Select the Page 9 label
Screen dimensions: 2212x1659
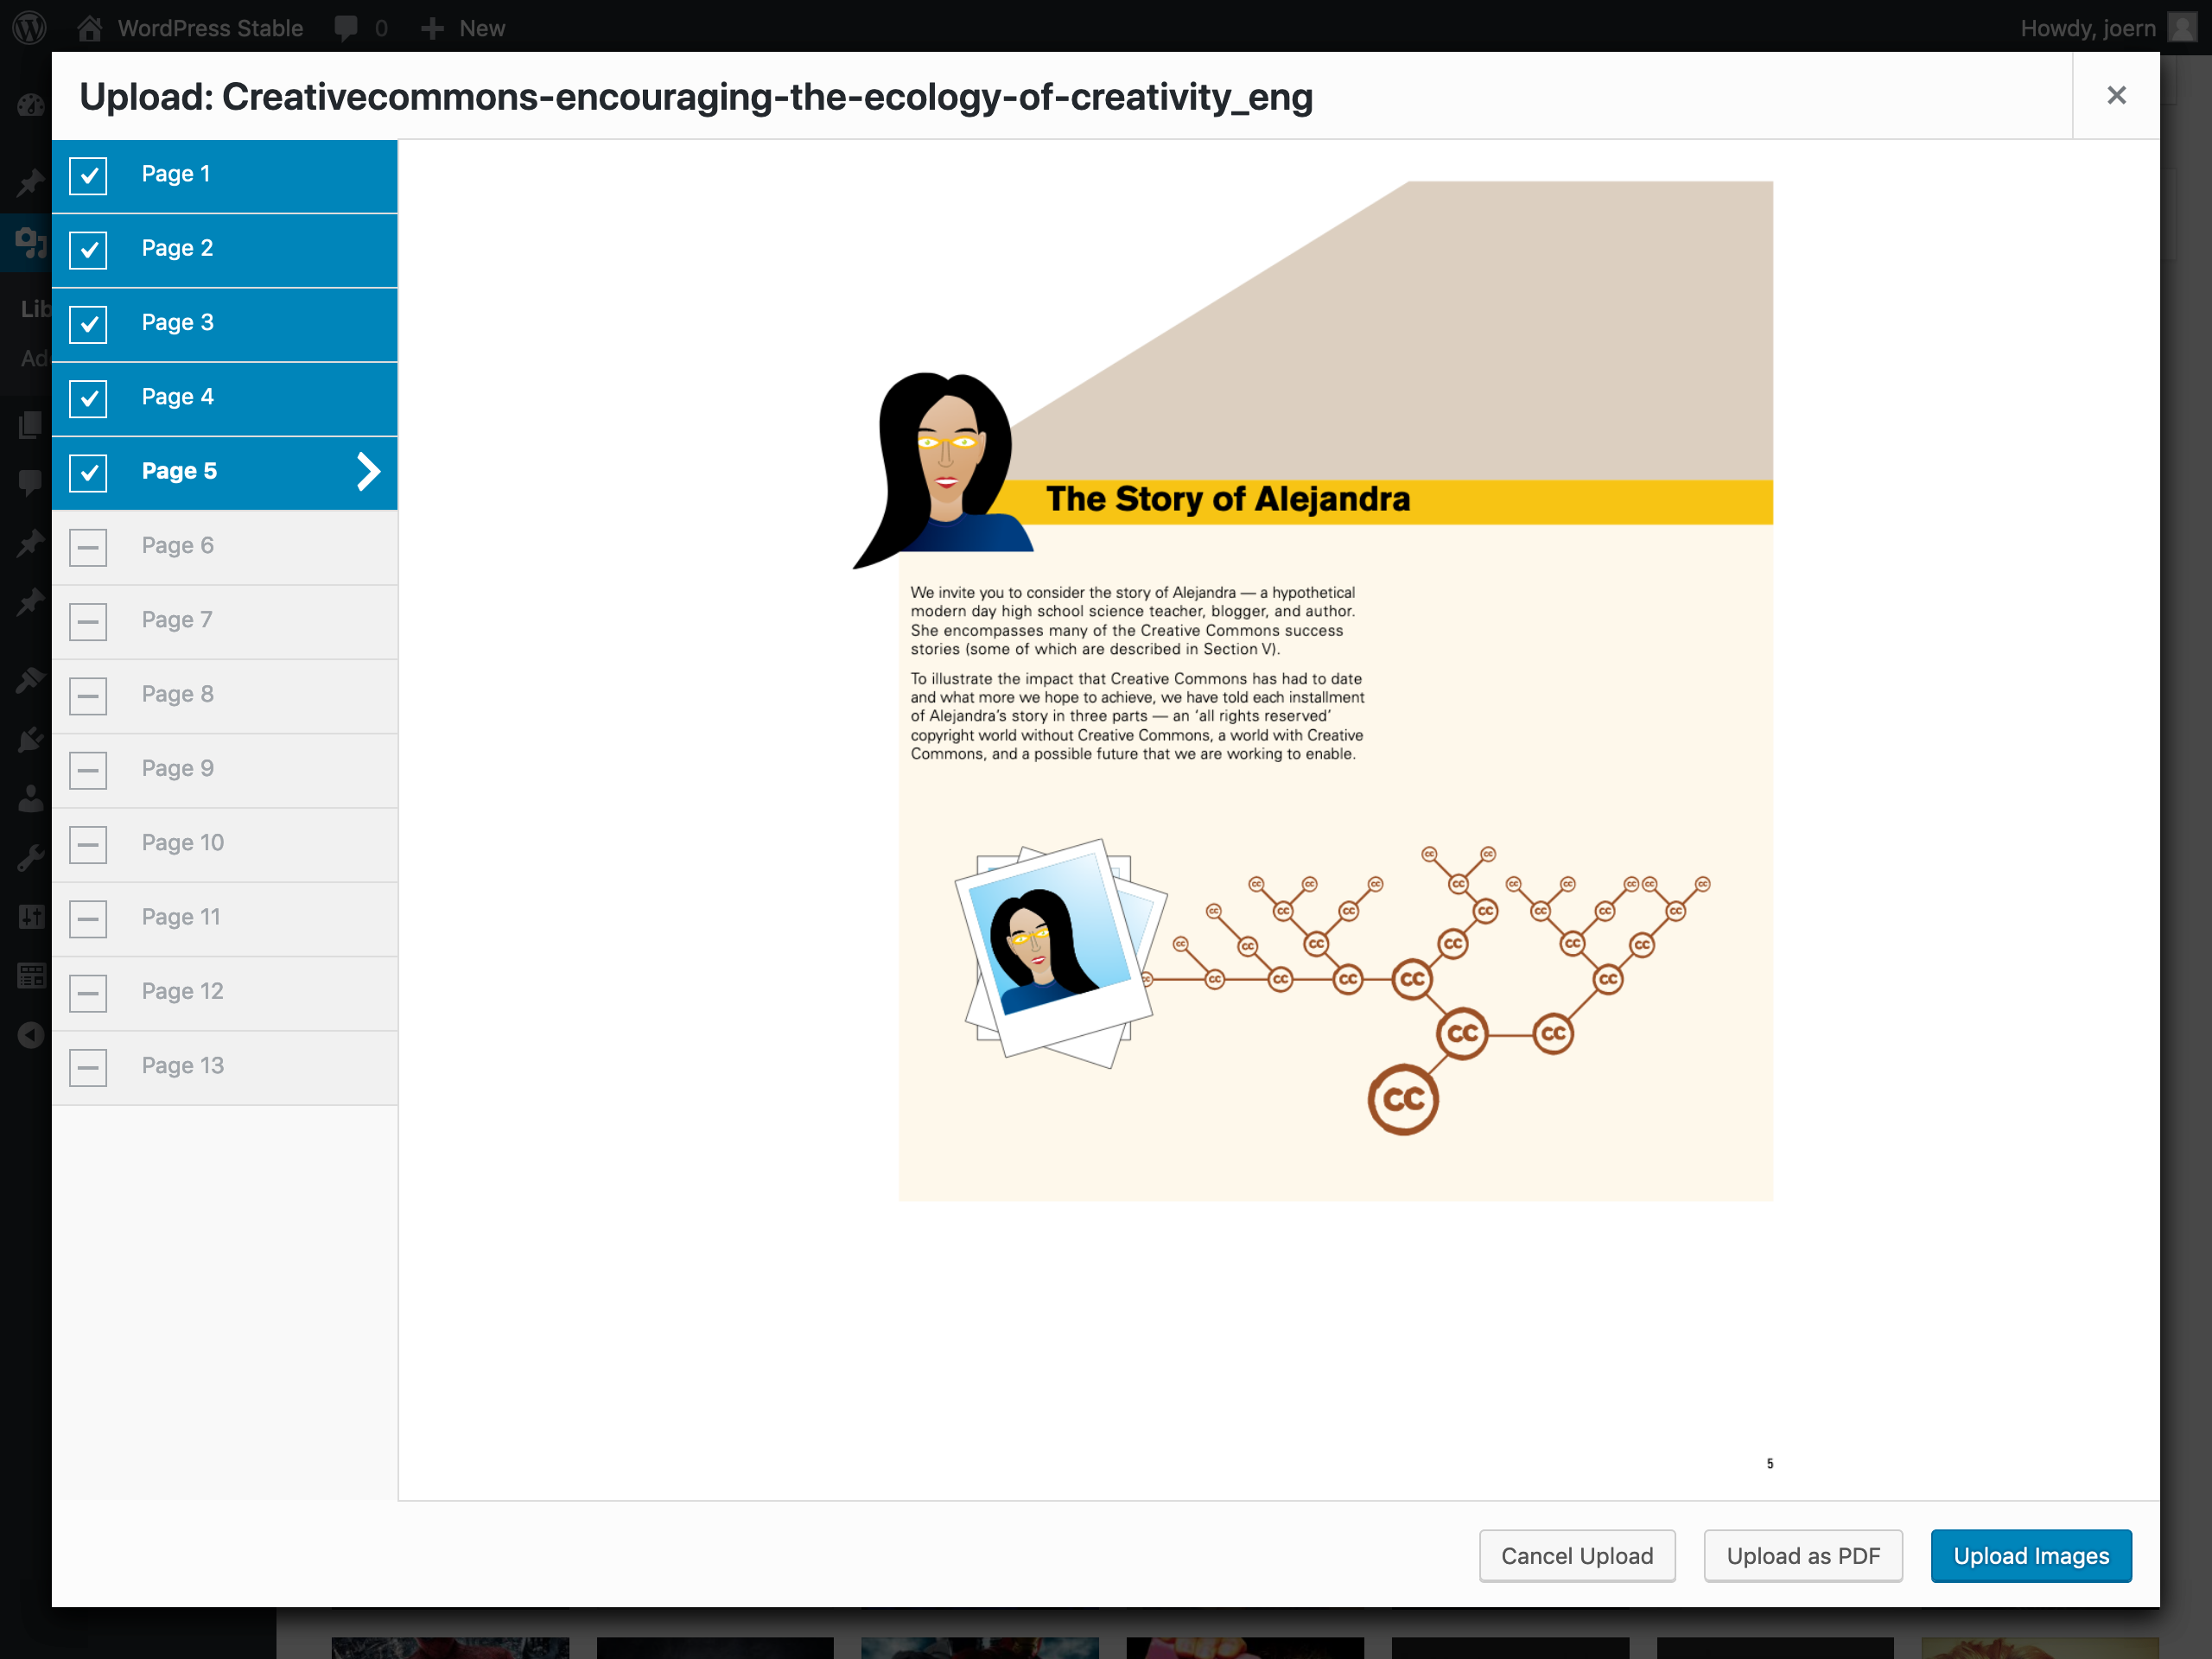[177, 768]
